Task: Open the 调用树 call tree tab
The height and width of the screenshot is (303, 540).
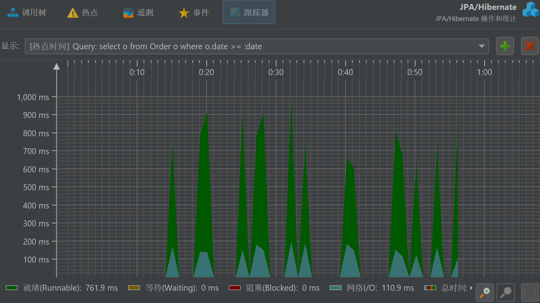Action: [27, 13]
